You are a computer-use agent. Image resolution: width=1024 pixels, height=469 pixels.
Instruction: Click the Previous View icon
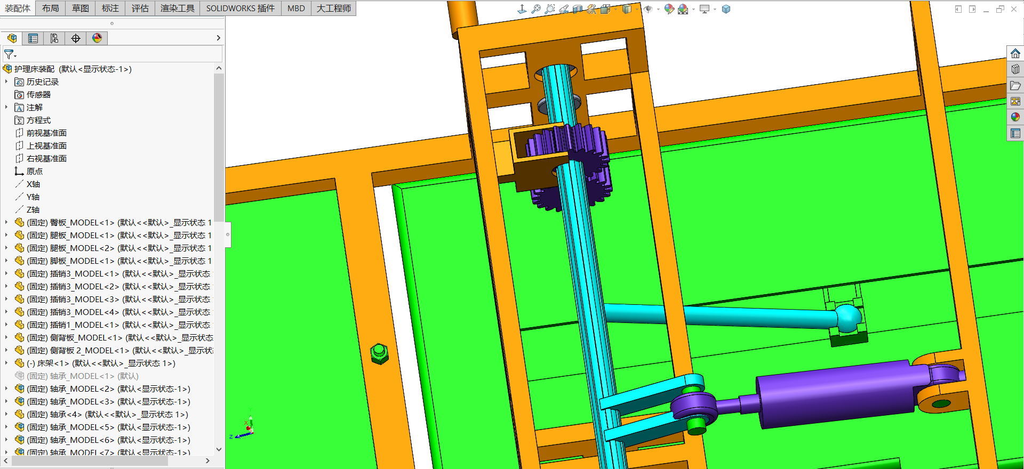tap(564, 9)
